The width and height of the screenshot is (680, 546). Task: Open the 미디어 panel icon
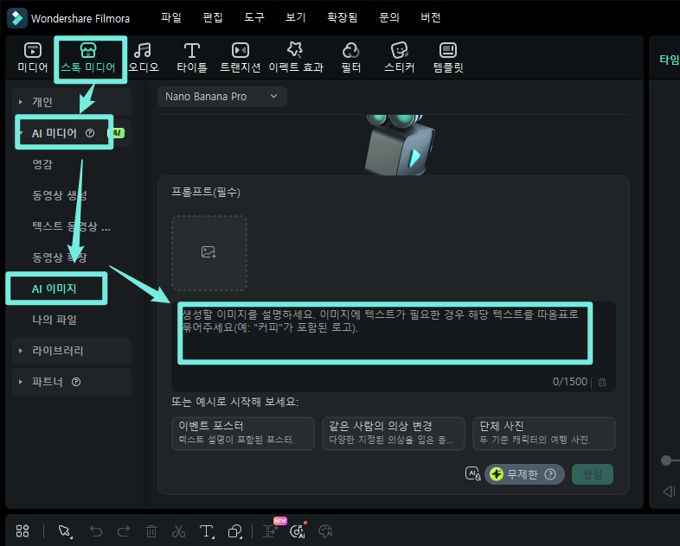(x=33, y=51)
